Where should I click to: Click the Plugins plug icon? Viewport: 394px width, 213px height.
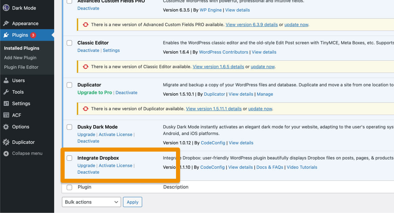(6, 35)
